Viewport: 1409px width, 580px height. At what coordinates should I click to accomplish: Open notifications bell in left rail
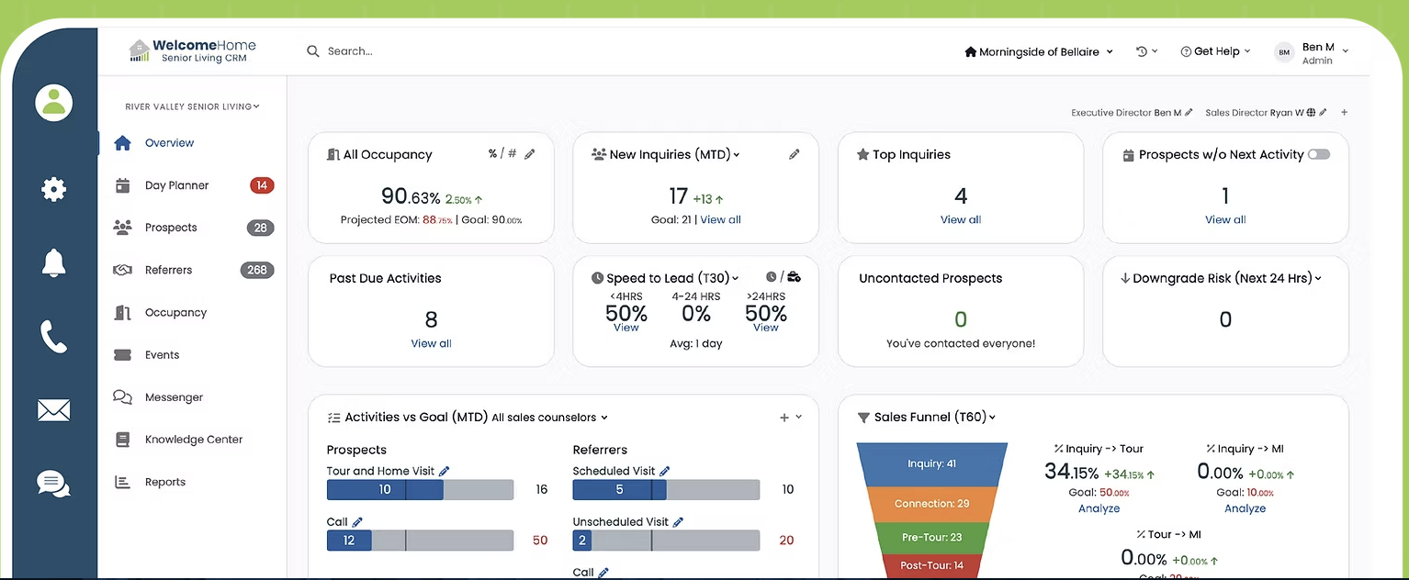point(53,262)
